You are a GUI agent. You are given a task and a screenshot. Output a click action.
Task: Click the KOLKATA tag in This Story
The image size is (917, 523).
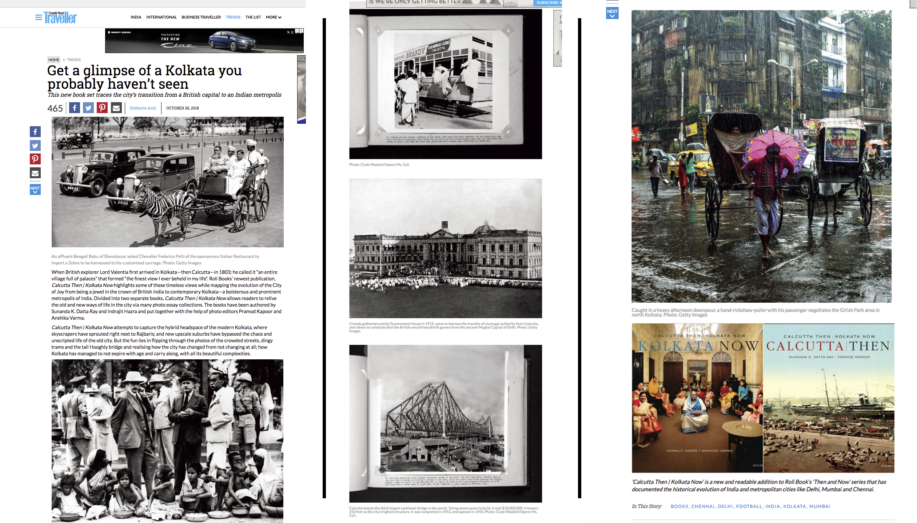click(x=794, y=506)
